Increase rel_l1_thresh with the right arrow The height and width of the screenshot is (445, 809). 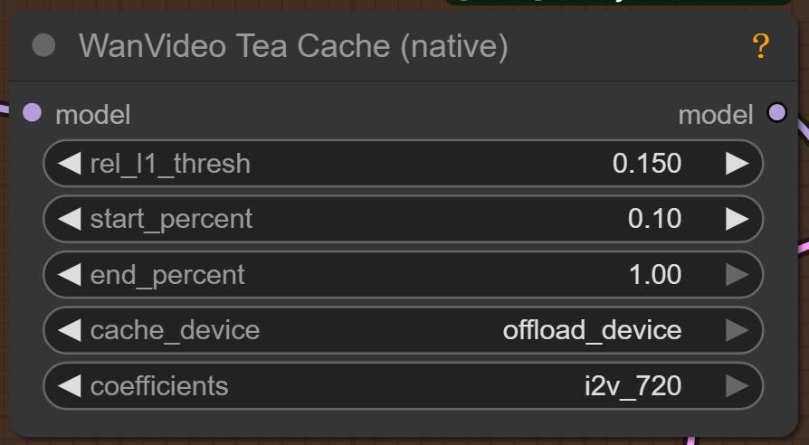tap(737, 164)
